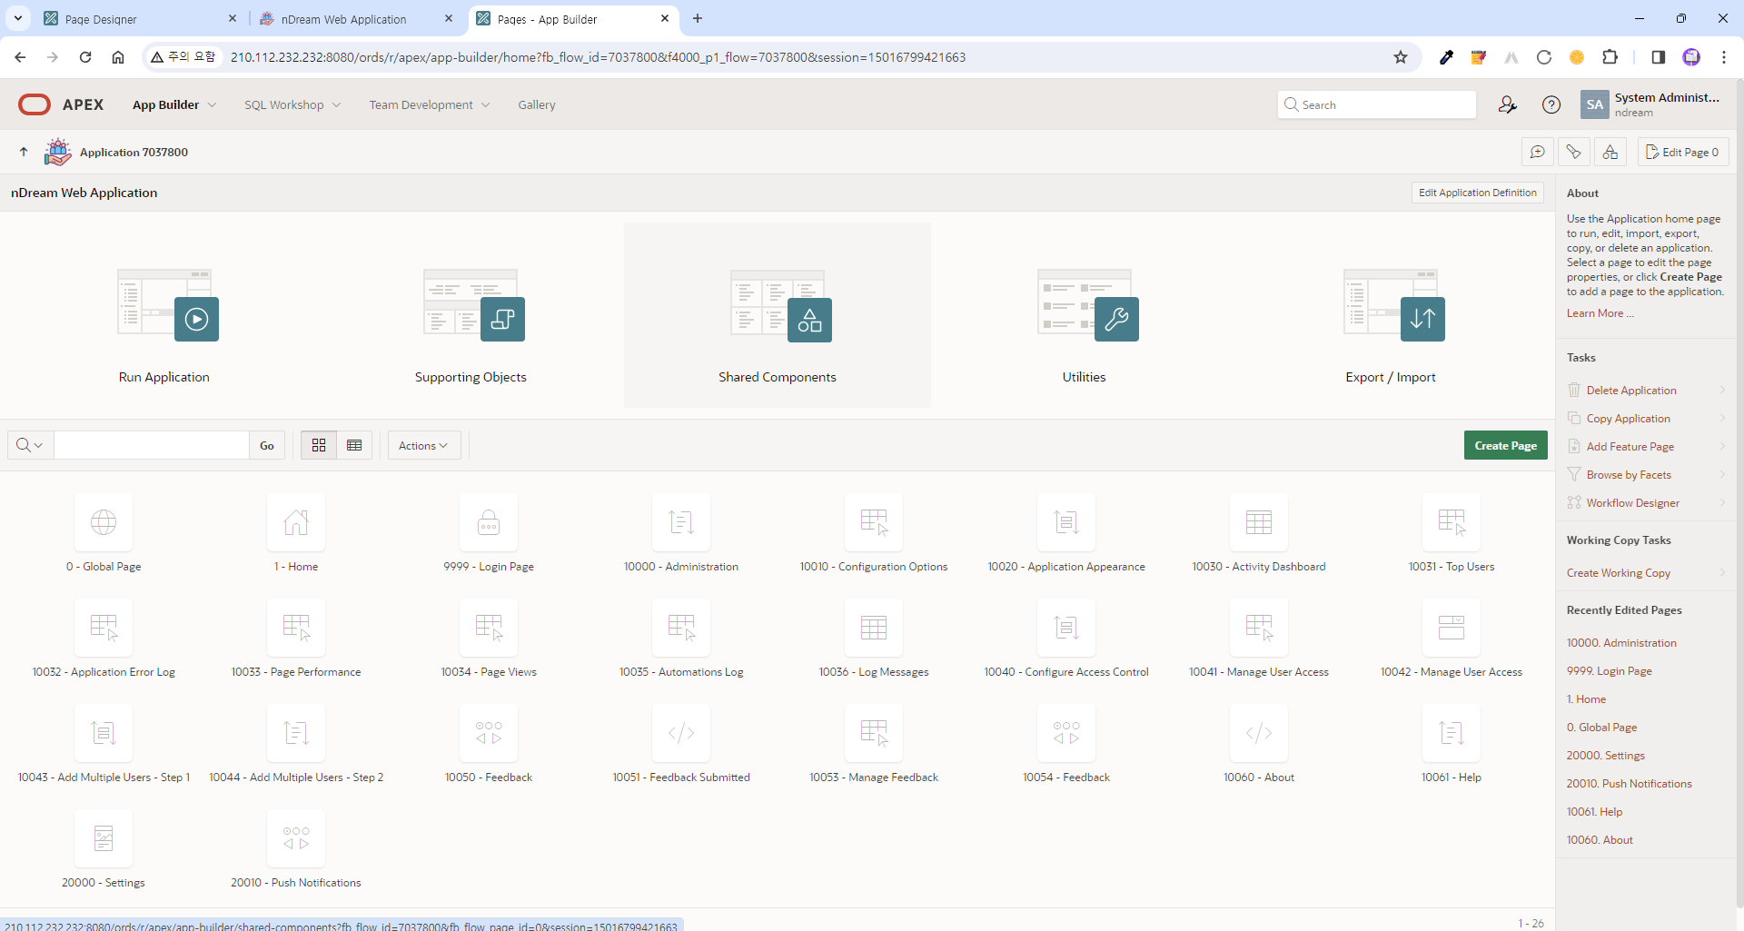
Task: Click the Go search button
Action: 267,445
